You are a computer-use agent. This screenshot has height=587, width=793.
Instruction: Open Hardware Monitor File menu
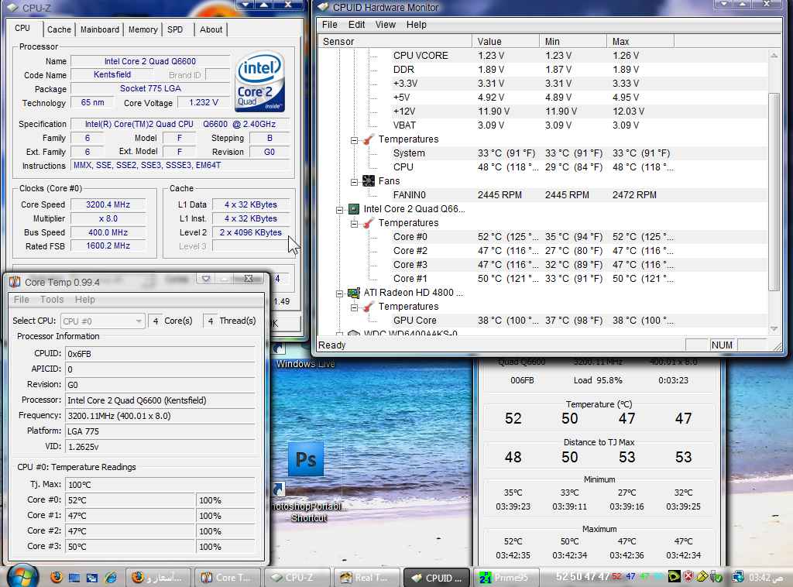tap(330, 24)
